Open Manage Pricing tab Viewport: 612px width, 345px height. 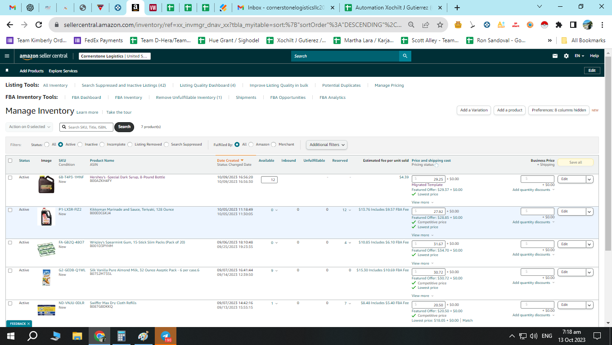(x=389, y=85)
